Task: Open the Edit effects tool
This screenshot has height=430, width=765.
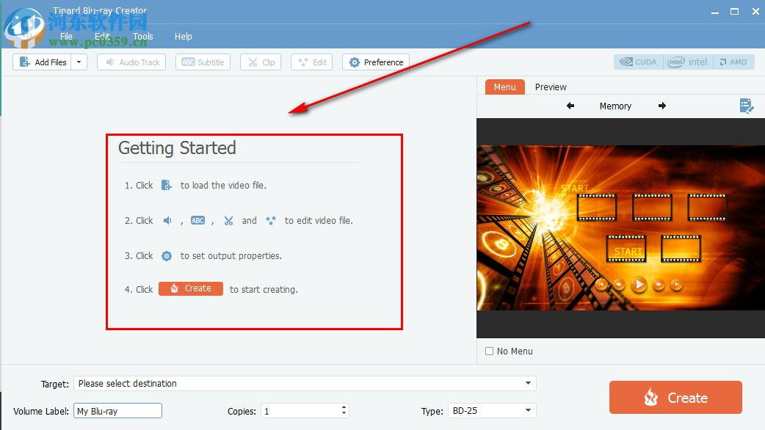Action: tap(312, 62)
